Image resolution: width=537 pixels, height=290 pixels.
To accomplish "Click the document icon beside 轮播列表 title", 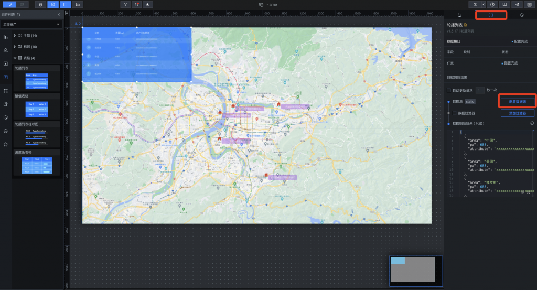I will pyautogui.click(x=466, y=25).
